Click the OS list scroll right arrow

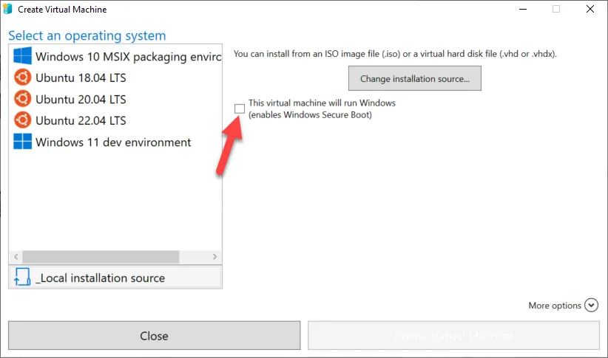point(215,257)
